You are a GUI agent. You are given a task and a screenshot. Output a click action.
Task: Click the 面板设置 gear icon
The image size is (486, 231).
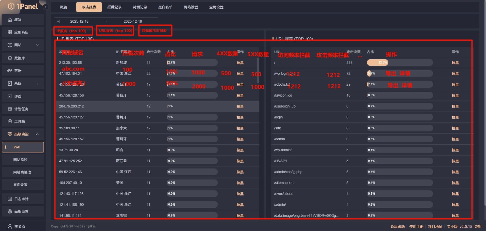pos(10,211)
